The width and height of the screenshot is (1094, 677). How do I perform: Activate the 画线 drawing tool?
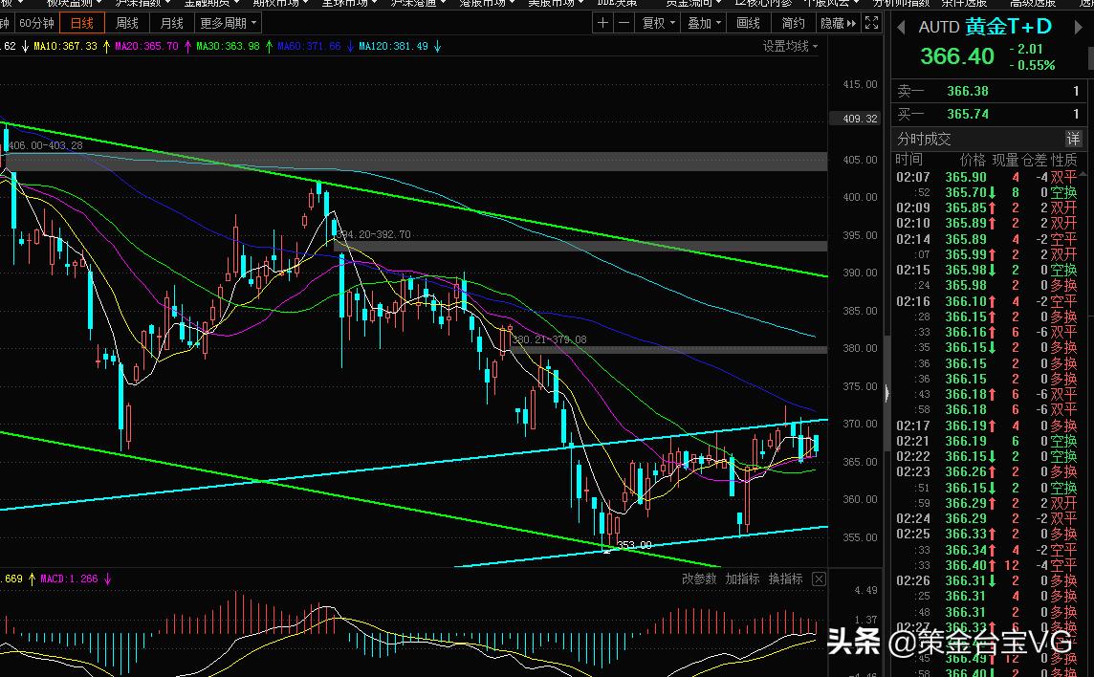748,23
